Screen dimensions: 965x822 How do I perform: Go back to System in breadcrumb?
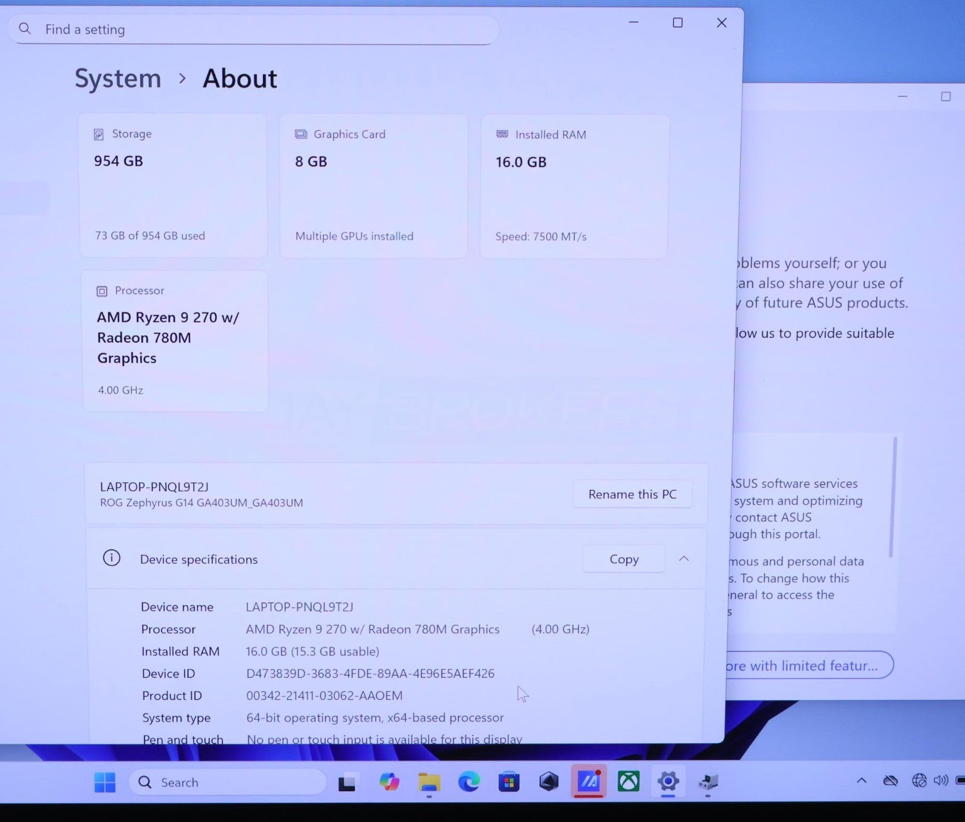click(x=118, y=79)
